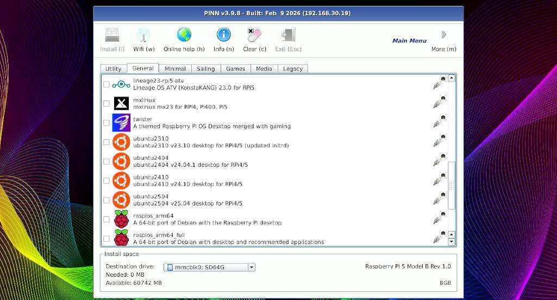Click the Exit (Esc) icon
The image size is (557, 300).
[288, 35]
